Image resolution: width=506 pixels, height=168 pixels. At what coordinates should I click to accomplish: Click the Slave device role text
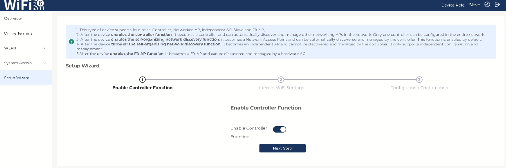pos(474,5)
